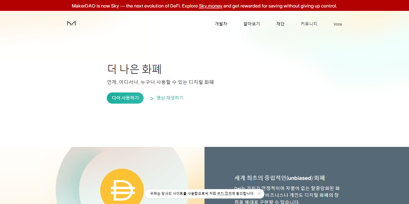Open the 커뮤니티 menu

tap(309, 24)
